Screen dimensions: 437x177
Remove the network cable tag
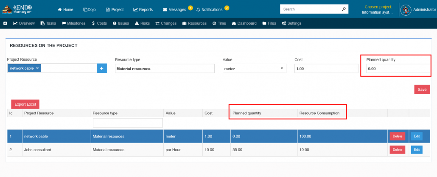point(37,68)
